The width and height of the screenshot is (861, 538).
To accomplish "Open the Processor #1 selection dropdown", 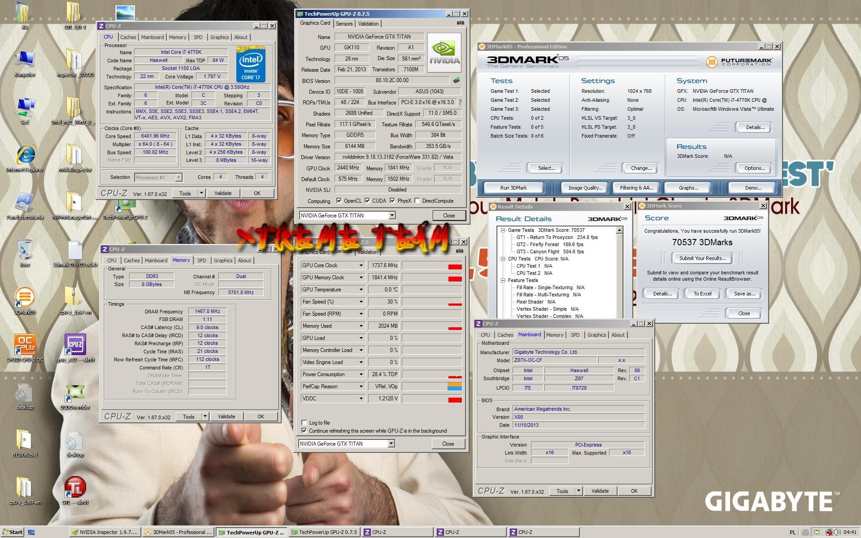I will tap(178, 178).
